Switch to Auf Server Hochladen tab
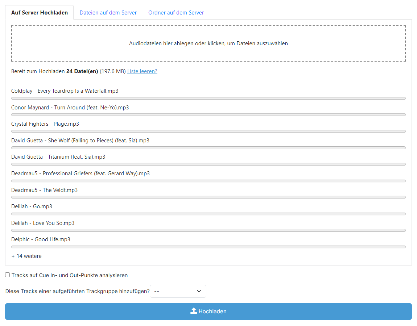Screen dimensions: 417x326 point(40,12)
